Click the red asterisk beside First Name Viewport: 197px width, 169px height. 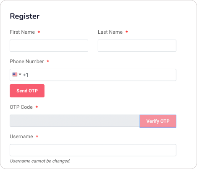tap(39, 32)
